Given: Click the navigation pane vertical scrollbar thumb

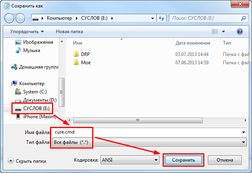Looking at the screenshot, I should (x=62, y=92).
